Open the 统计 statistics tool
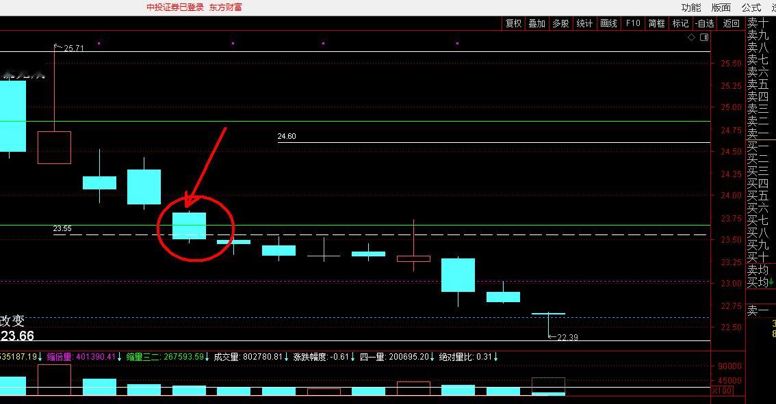 (584, 23)
